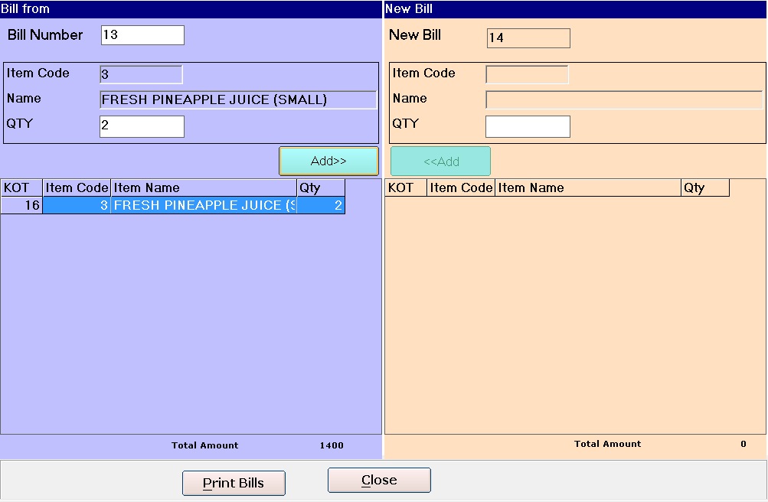Select KOT cell 16 in left grid
Image resolution: width=768 pixels, height=502 pixels.
pos(21,205)
